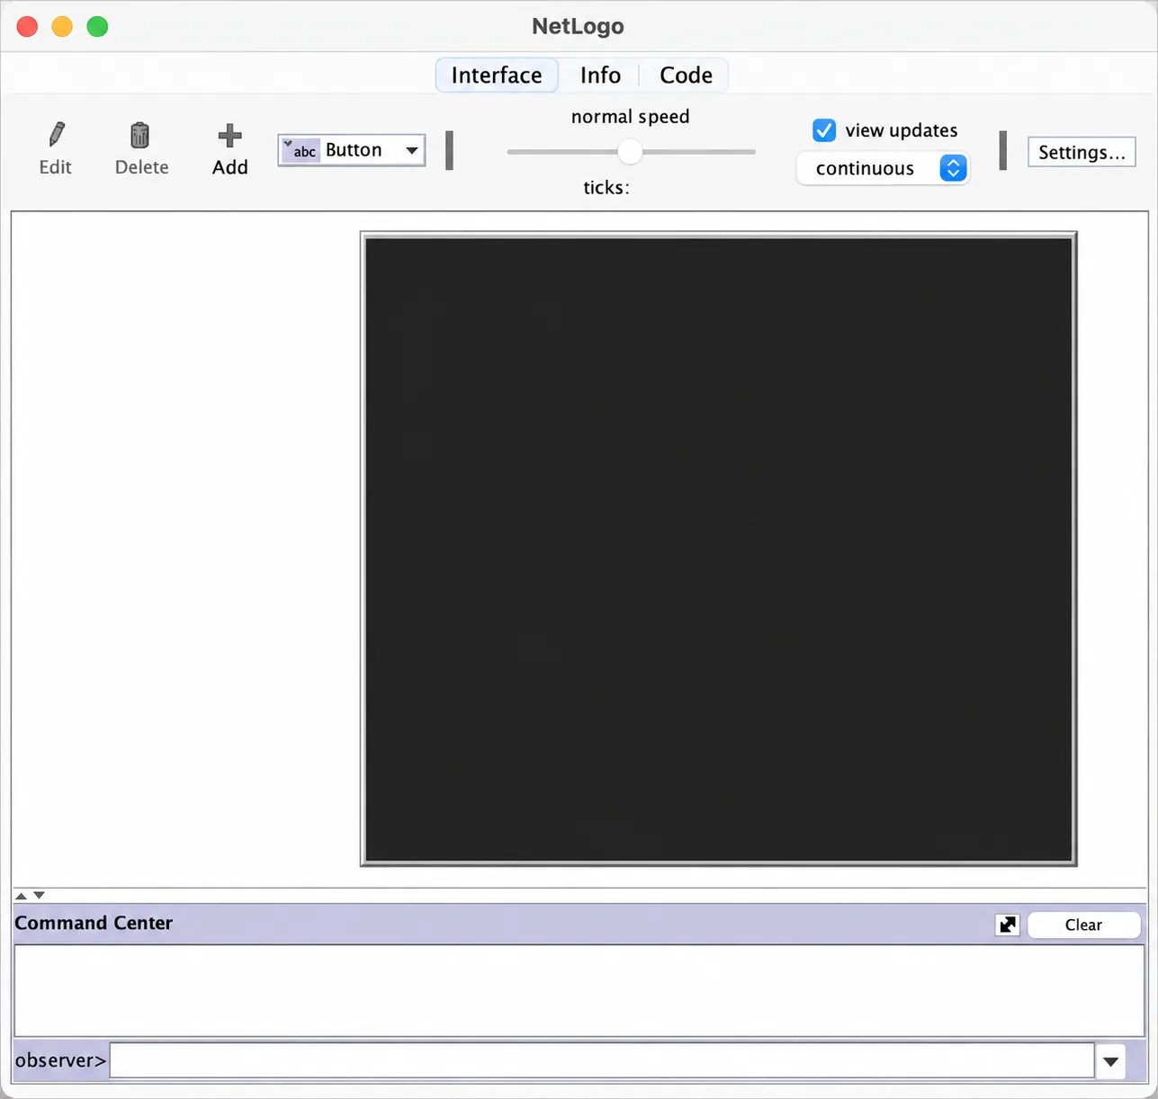This screenshot has height=1099, width=1158.
Task: Click the speed slider thumb
Action: (630, 152)
